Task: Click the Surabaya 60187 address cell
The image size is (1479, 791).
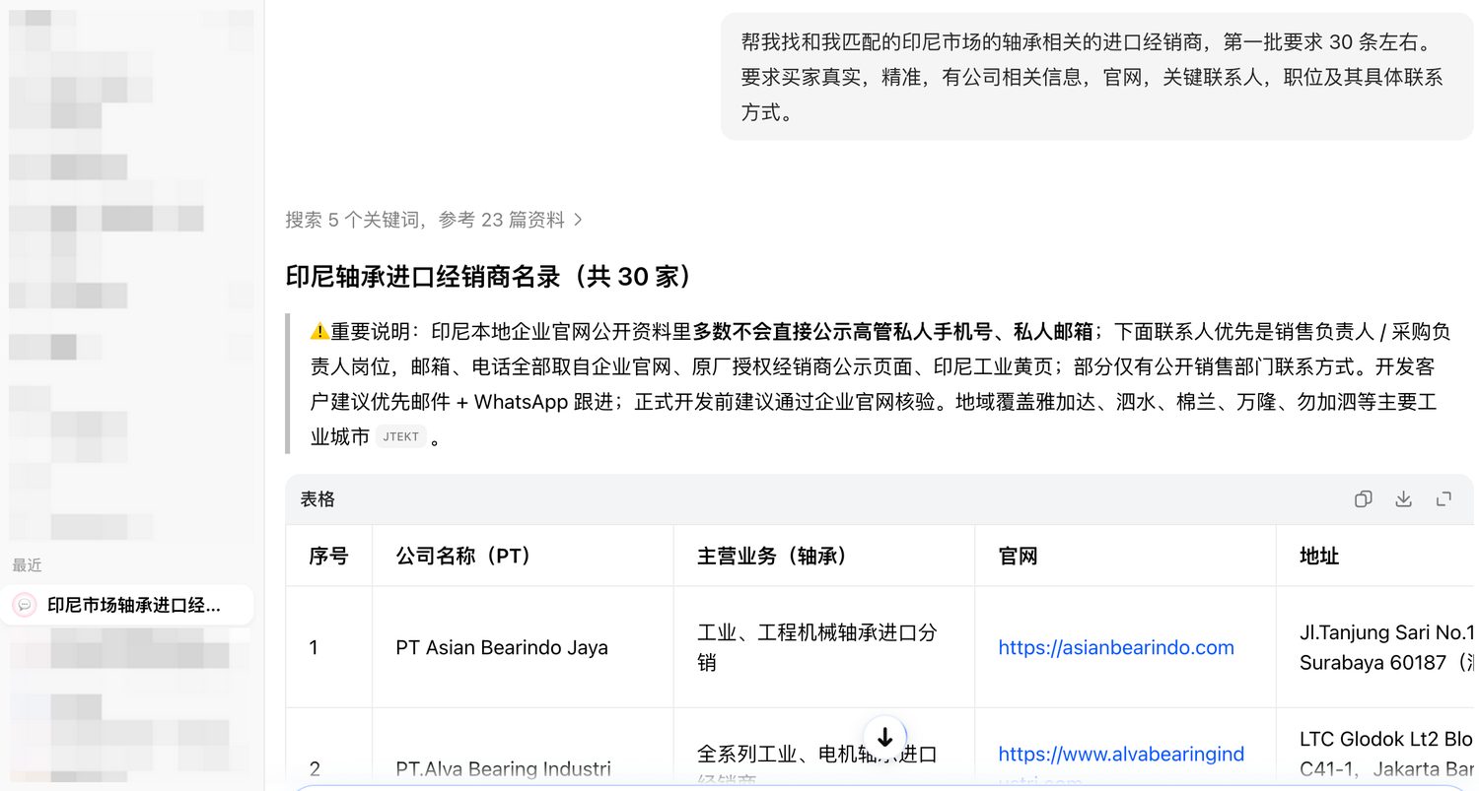Action: pos(1377,647)
